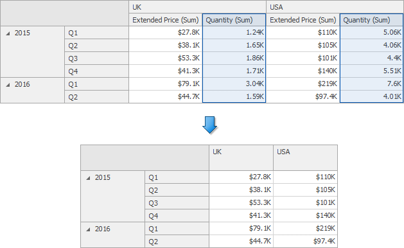Click the Quantity (Sum) header under USA

point(371,20)
